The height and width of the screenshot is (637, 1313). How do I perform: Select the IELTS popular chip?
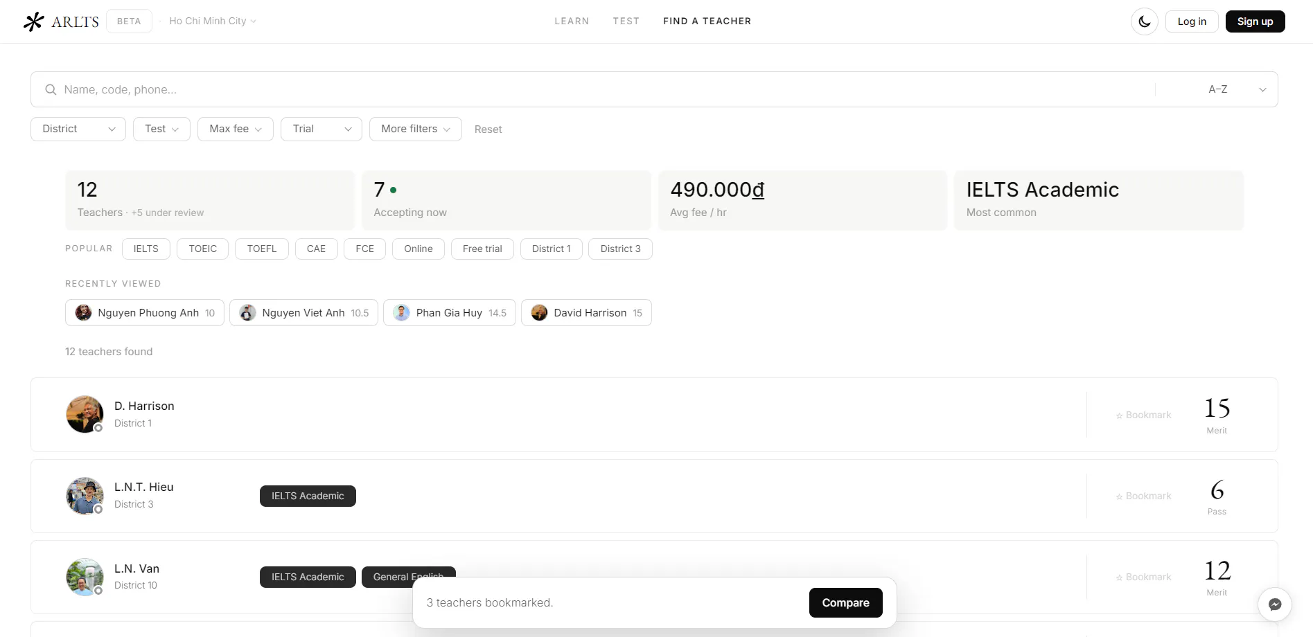pyautogui.click(x=146, y=249)
